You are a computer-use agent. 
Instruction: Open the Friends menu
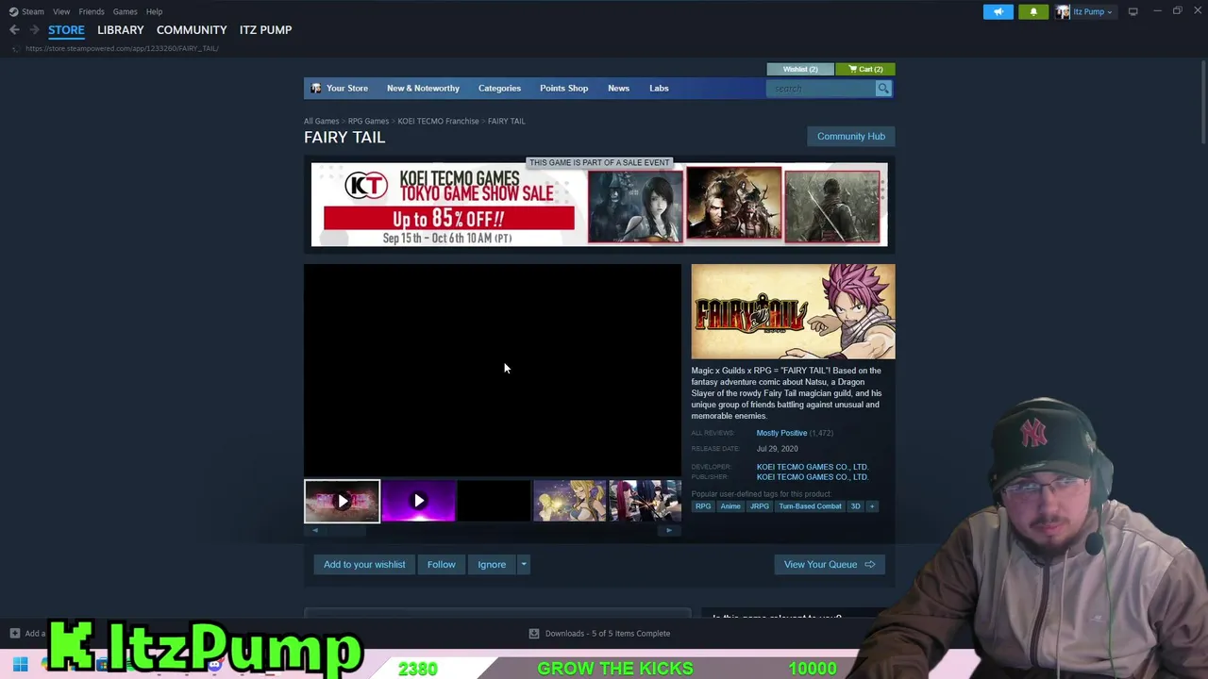[x=92, y=11]
